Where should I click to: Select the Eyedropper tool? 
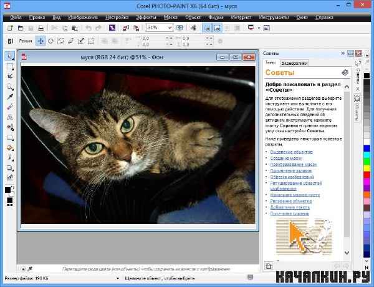10,97
